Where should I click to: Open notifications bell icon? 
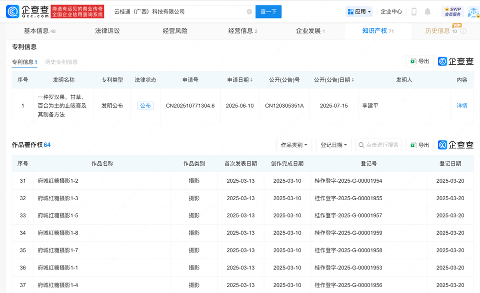427,11
